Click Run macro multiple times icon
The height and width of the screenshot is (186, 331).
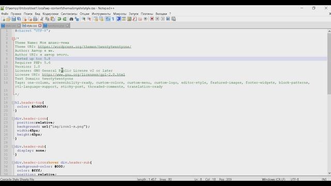[168, 19]
